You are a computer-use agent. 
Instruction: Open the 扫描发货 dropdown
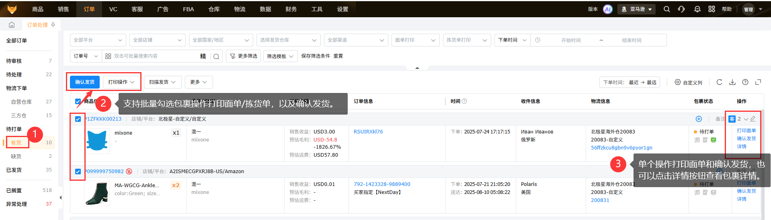coord(163,82)
